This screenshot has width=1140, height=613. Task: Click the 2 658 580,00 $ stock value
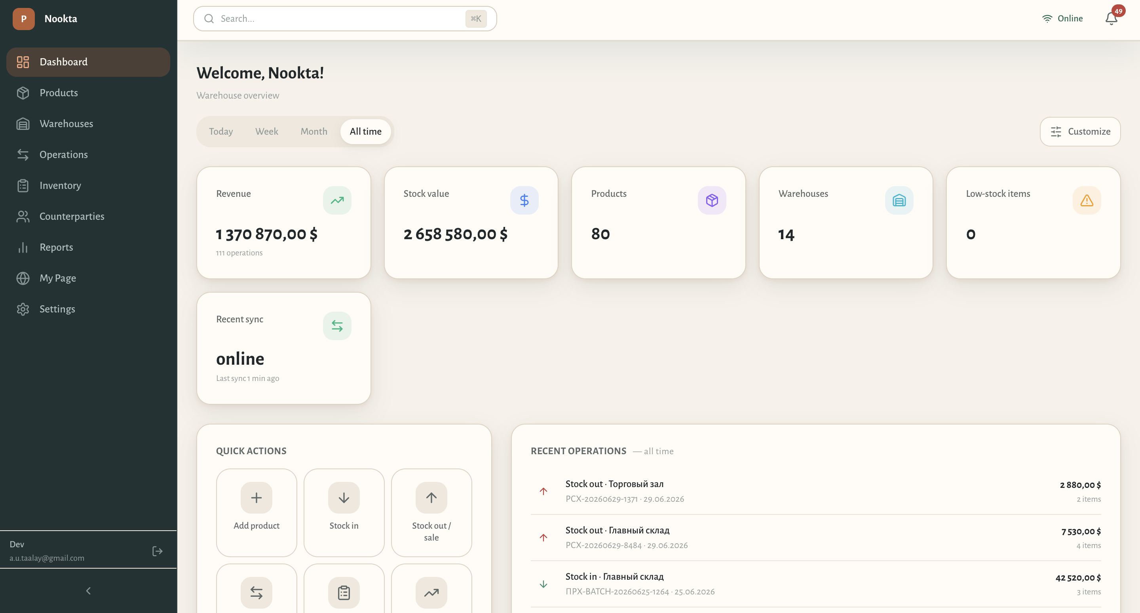[455, 234]
